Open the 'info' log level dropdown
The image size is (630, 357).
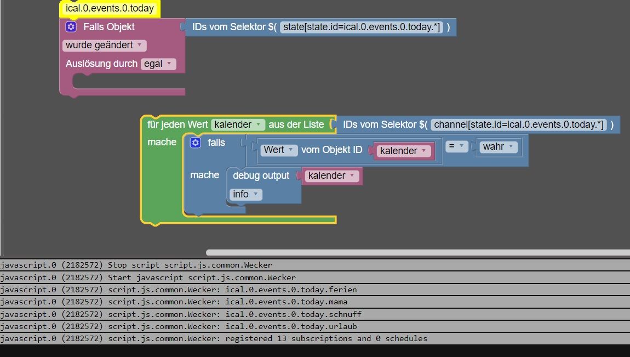pos(246,194)
